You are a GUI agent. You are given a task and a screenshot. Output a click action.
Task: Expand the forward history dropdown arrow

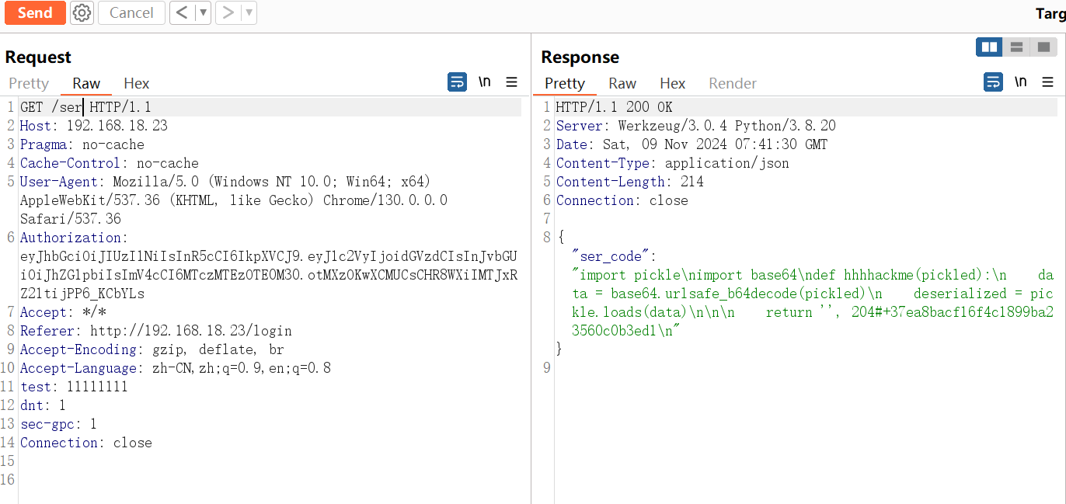248,12
